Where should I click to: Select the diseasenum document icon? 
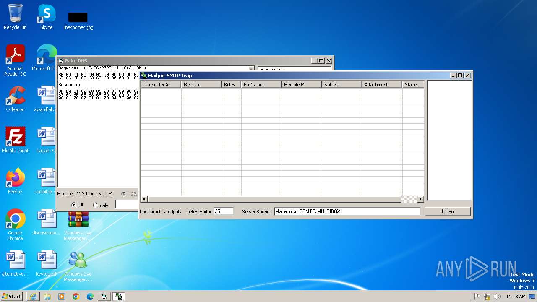46,222
